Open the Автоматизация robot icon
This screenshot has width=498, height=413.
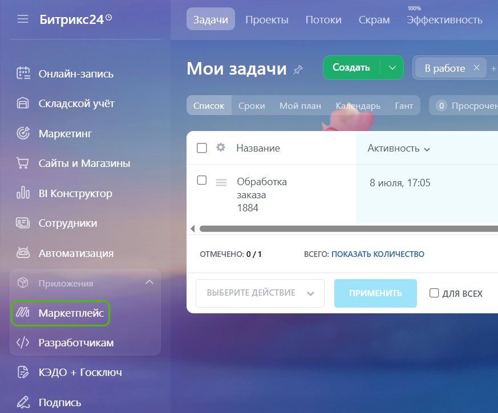[x=23, y=253]
